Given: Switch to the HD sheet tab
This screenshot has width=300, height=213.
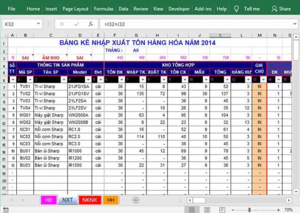Looking at the screenshot, I should (49, 200).
